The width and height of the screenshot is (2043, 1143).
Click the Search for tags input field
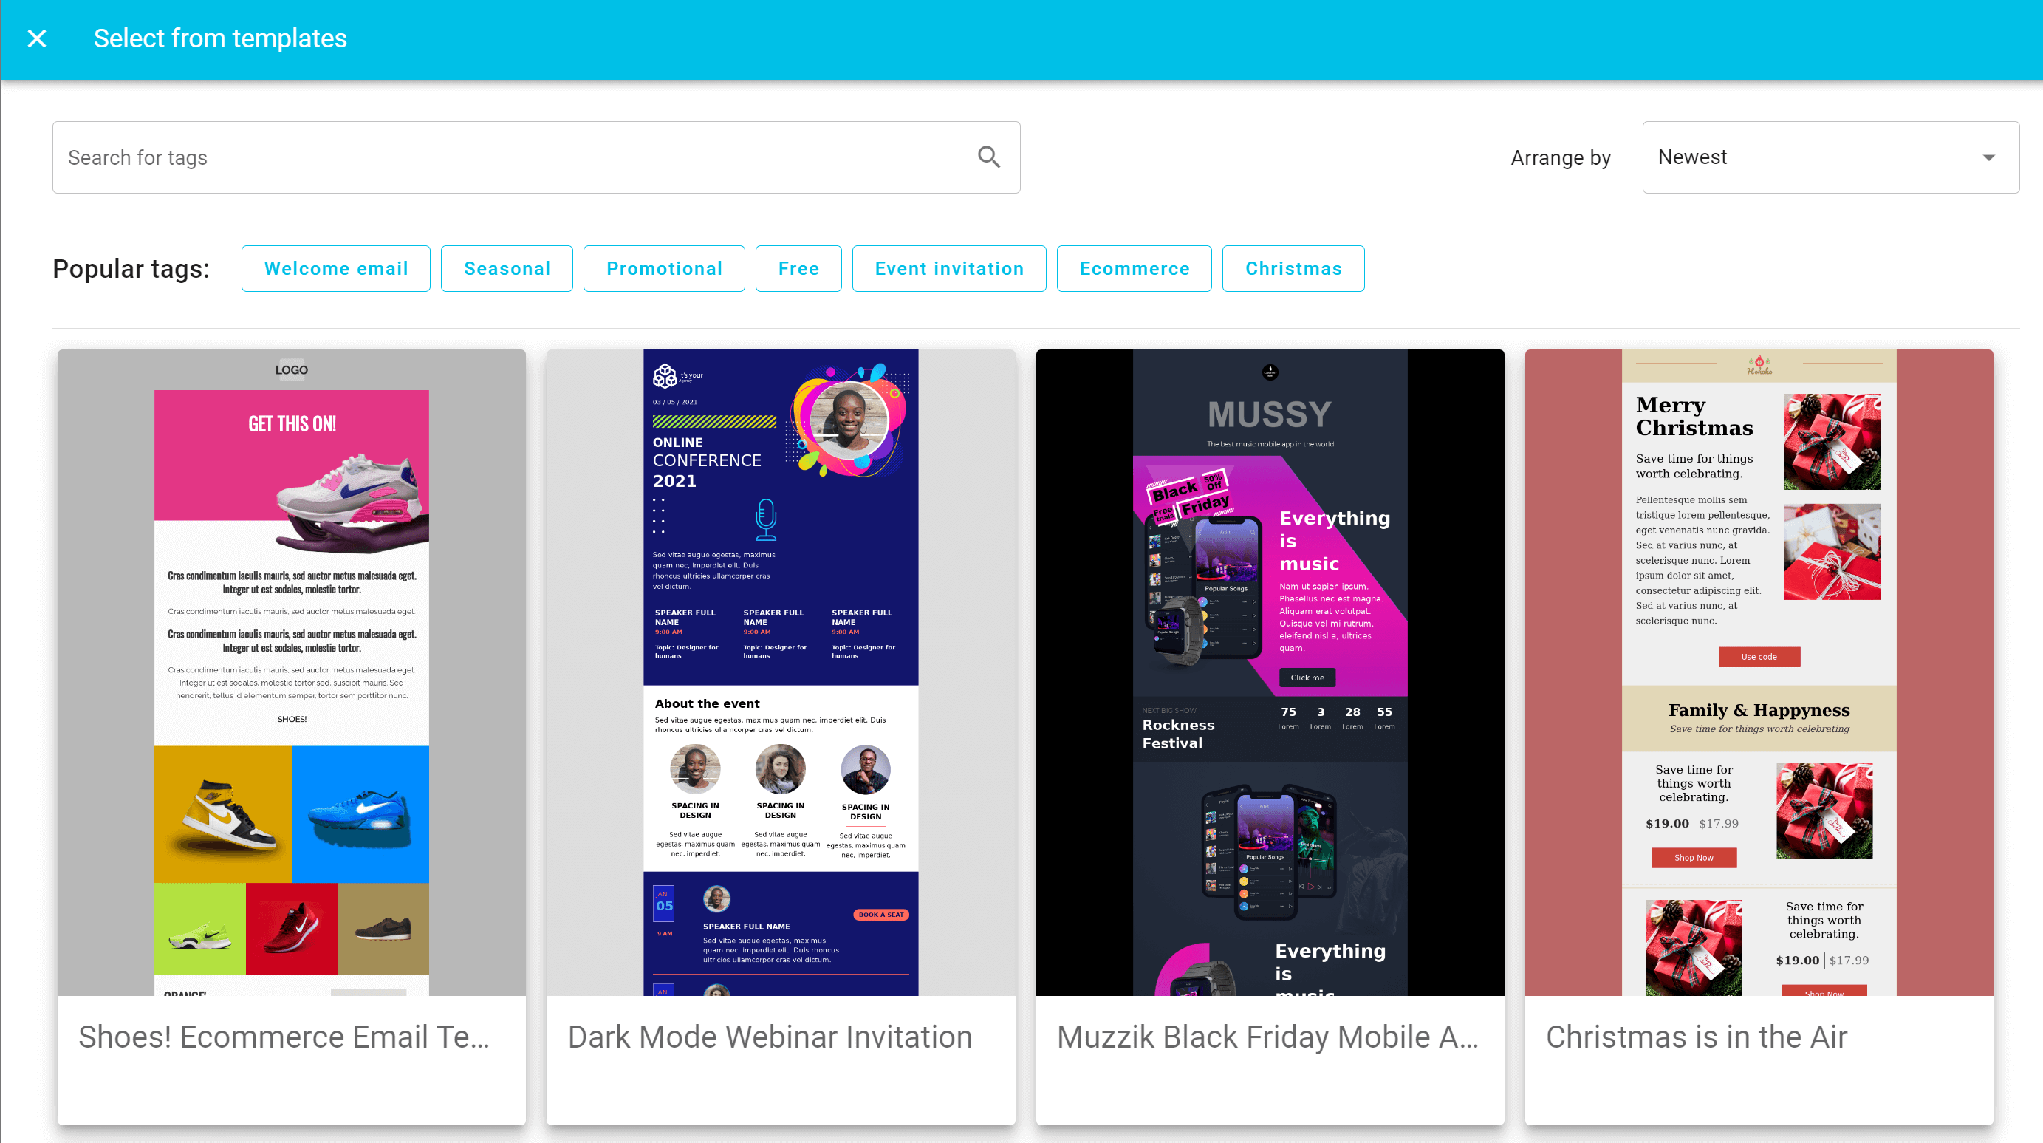pos(536,157)
